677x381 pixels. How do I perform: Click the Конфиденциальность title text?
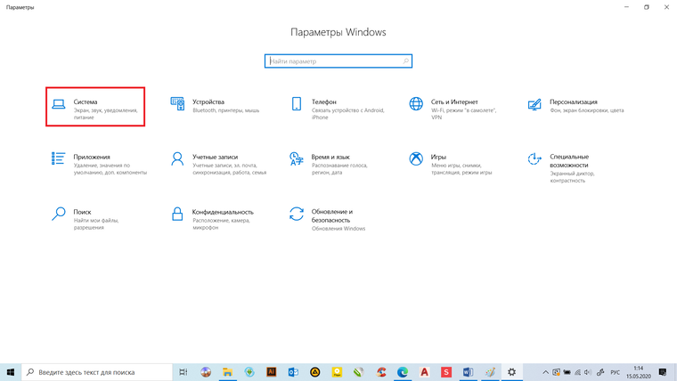pos(223,212)
